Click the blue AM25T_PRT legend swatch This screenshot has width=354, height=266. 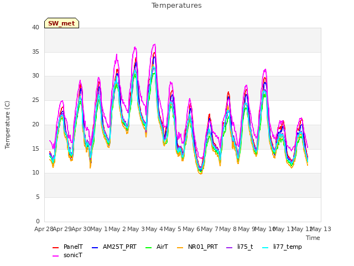click(95, 247)
